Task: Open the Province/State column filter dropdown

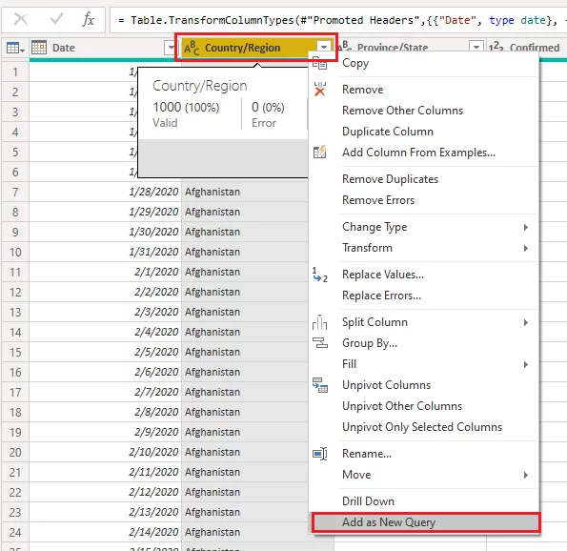Action: tap(476, 47)
